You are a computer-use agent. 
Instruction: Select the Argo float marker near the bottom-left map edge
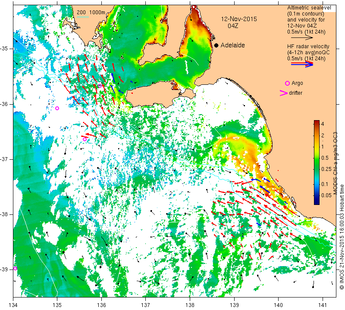[15, 268]
